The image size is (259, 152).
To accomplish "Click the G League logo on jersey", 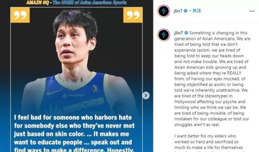I will (x=95, y=89).
